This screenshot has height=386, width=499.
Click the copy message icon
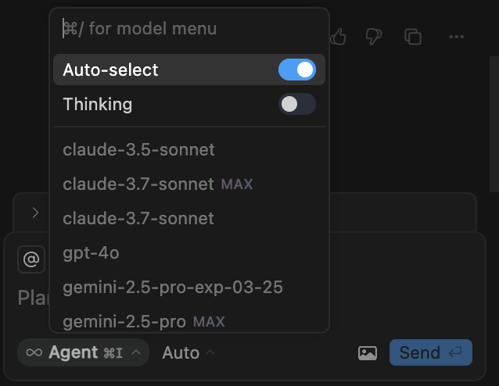[413, 36]
